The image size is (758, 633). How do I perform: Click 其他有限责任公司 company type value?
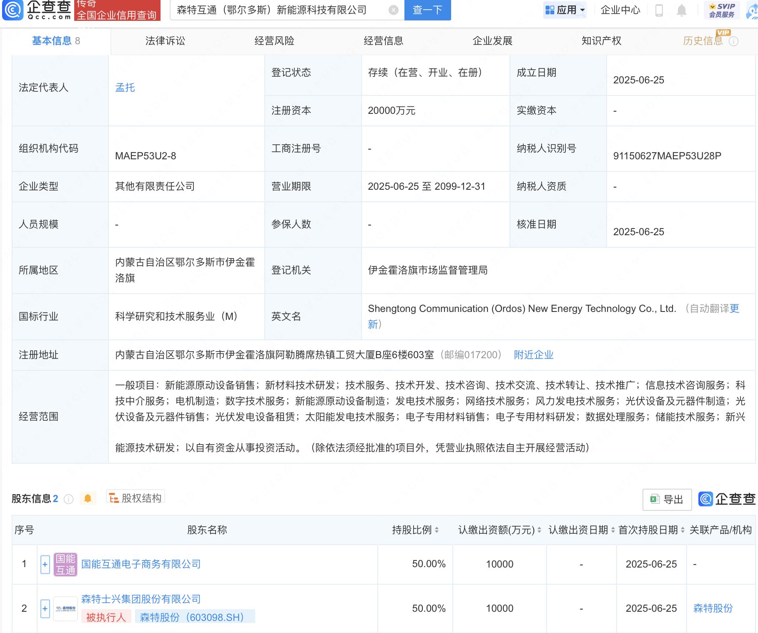(x=155, y=186)
